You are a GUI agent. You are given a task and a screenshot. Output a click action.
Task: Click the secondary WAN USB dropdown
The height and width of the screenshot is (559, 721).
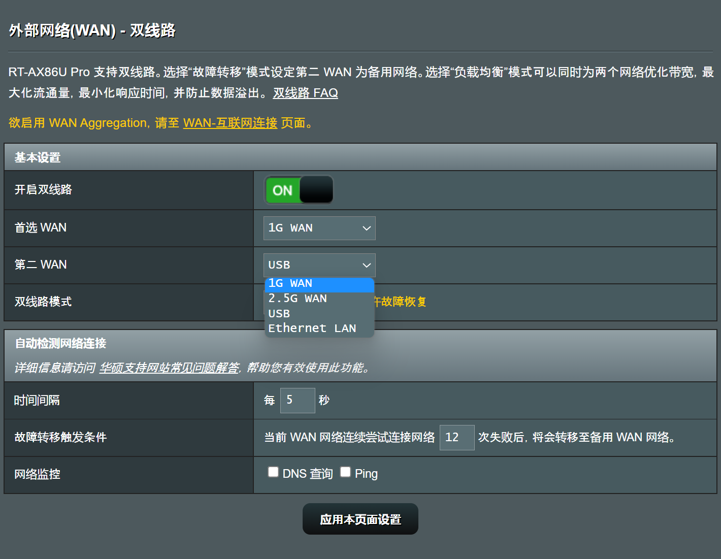319,265
